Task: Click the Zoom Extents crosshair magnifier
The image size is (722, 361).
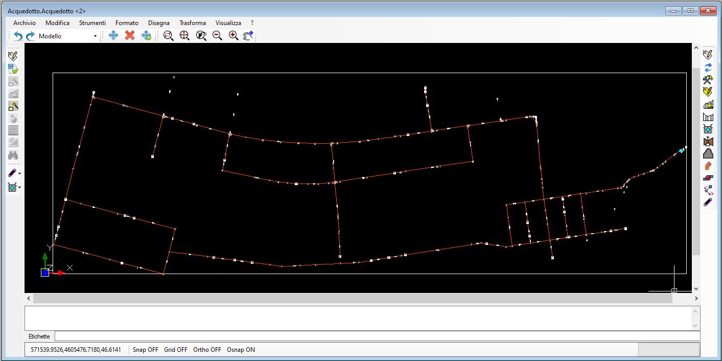Action: coord(184,35)
